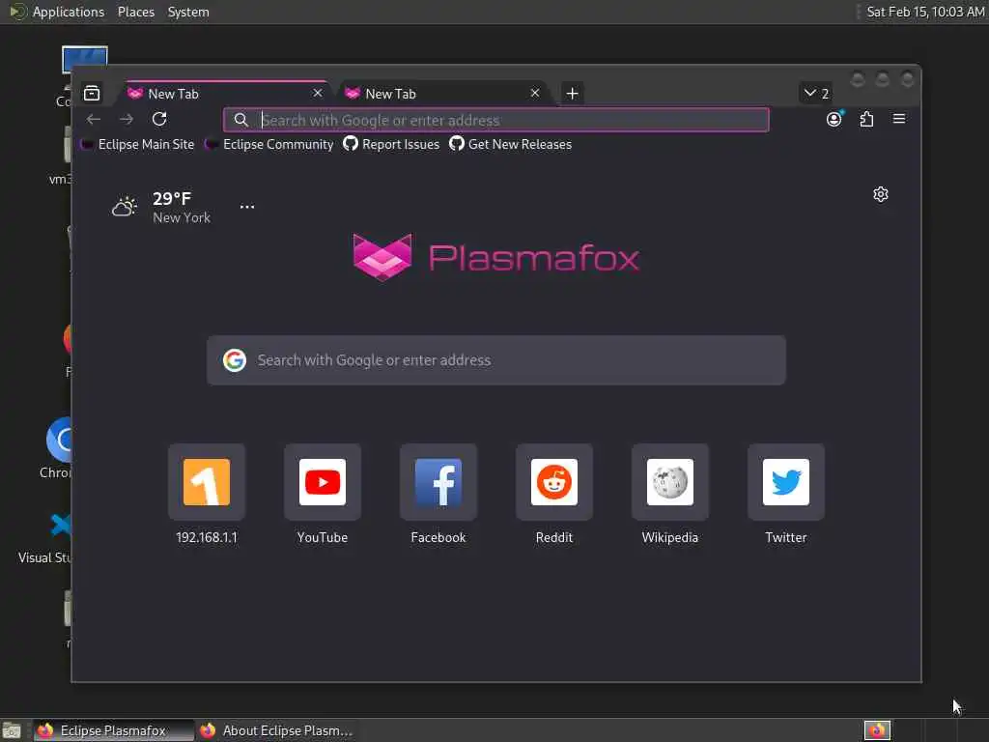The width and height of the screenshot is (989, 742).
Task: Select Eclipse Plasmafox in taskbar
Action: (x=114, y=730)
